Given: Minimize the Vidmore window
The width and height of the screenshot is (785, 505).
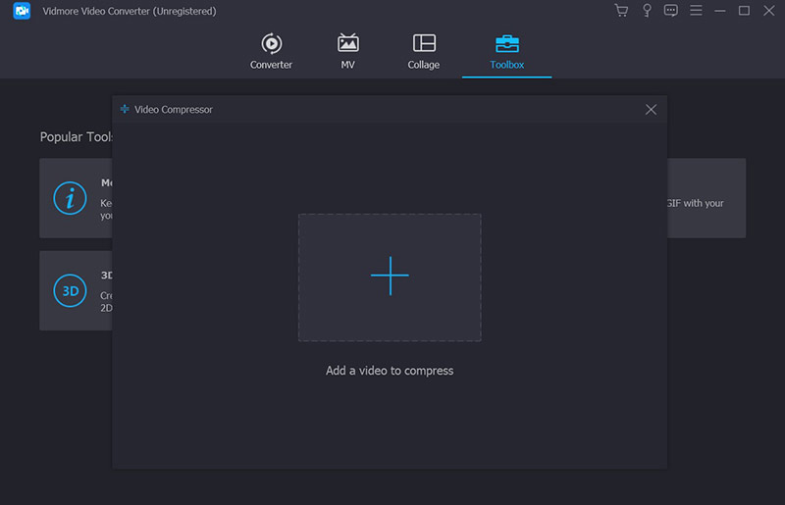Looking at the screenshot, I should click(x=720, y=11).
